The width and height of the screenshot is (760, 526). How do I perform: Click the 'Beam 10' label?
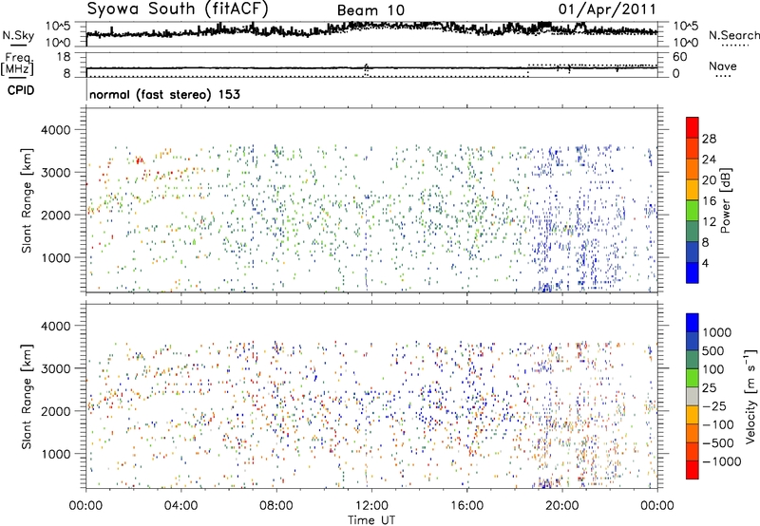click(370, 10)
